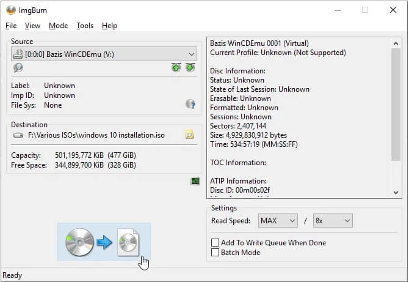
Task: Click the 'Formatted: Unknown' line
Action: pyautogui.click(x=244, y=108)
